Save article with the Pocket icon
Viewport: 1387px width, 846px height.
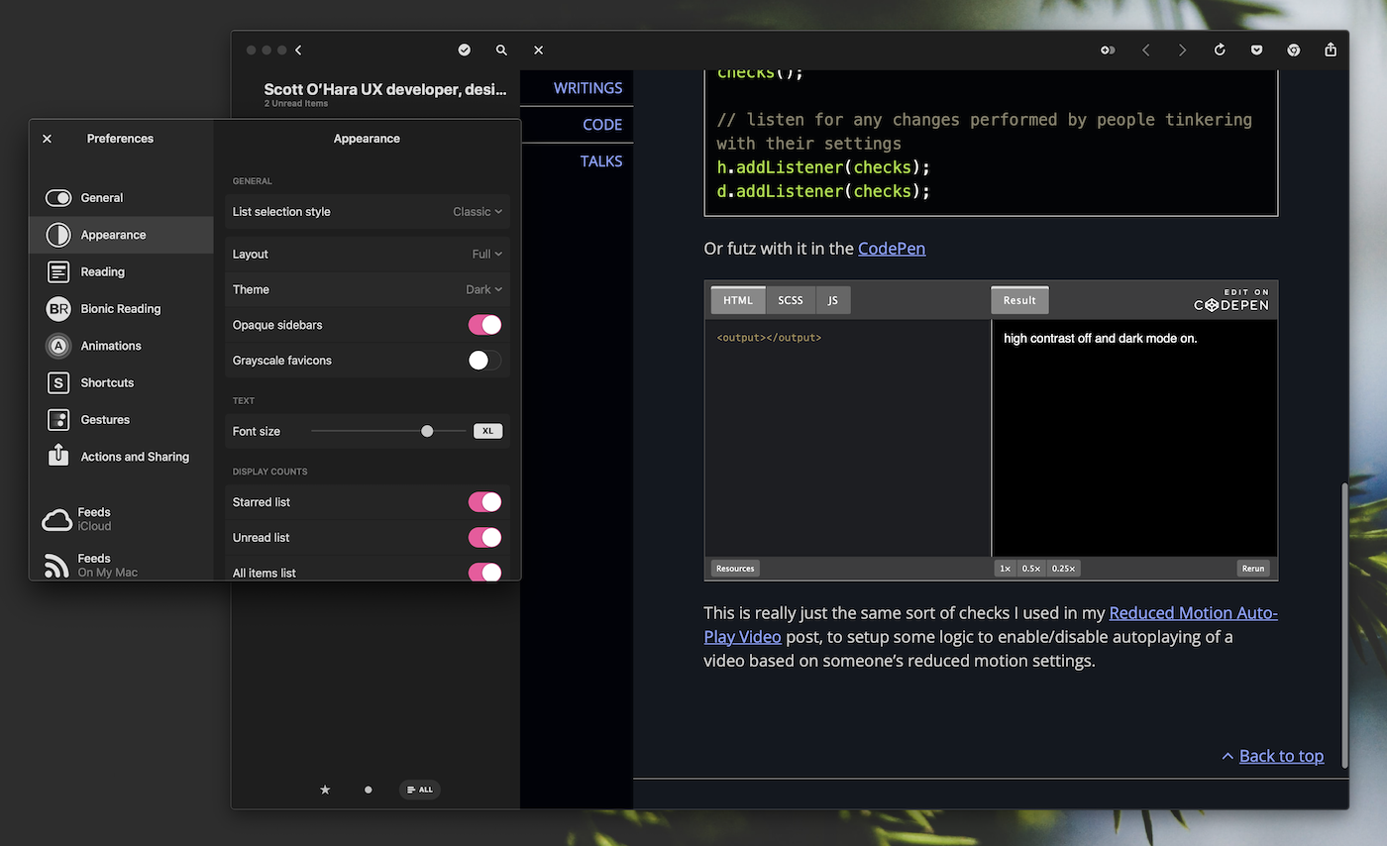(x=1256, y=51)
